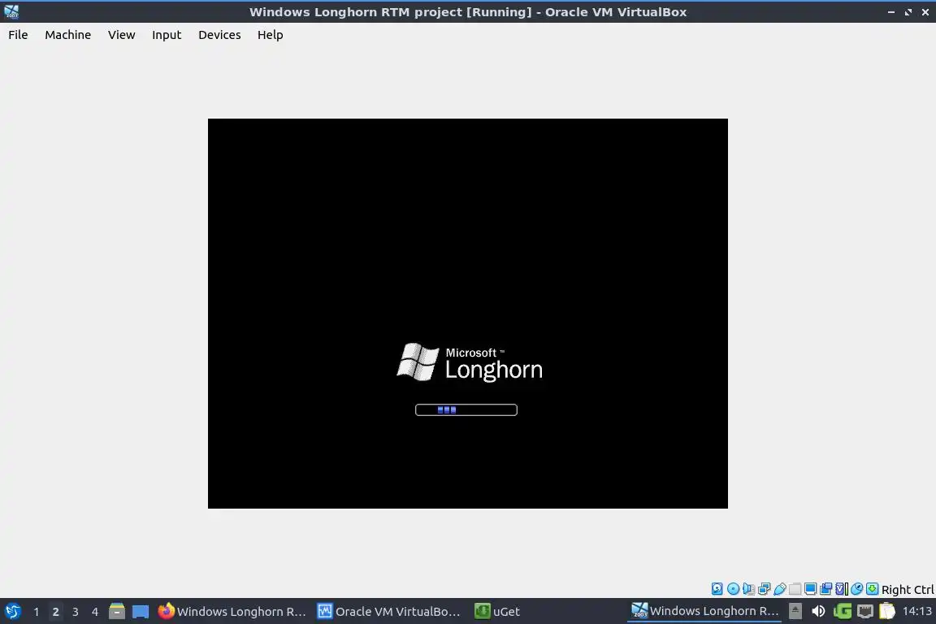Open the Devices menu
Screen dimensions: 936x624
pyautogui.click(x=219, y=35)
